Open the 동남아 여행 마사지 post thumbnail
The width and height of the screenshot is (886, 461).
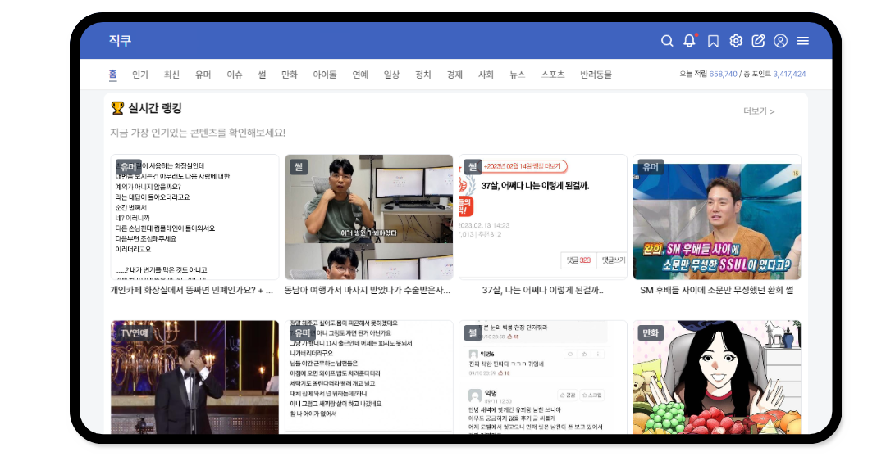coord(368,218)
